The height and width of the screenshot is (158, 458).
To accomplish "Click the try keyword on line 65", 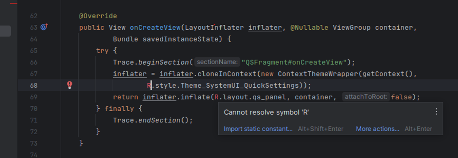I will pyautogui.click(x=102, y=51).
